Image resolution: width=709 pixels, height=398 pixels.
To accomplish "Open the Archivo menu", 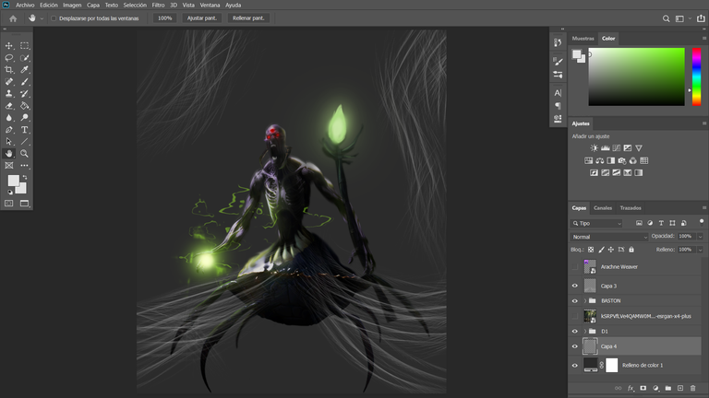I will 25,5.
